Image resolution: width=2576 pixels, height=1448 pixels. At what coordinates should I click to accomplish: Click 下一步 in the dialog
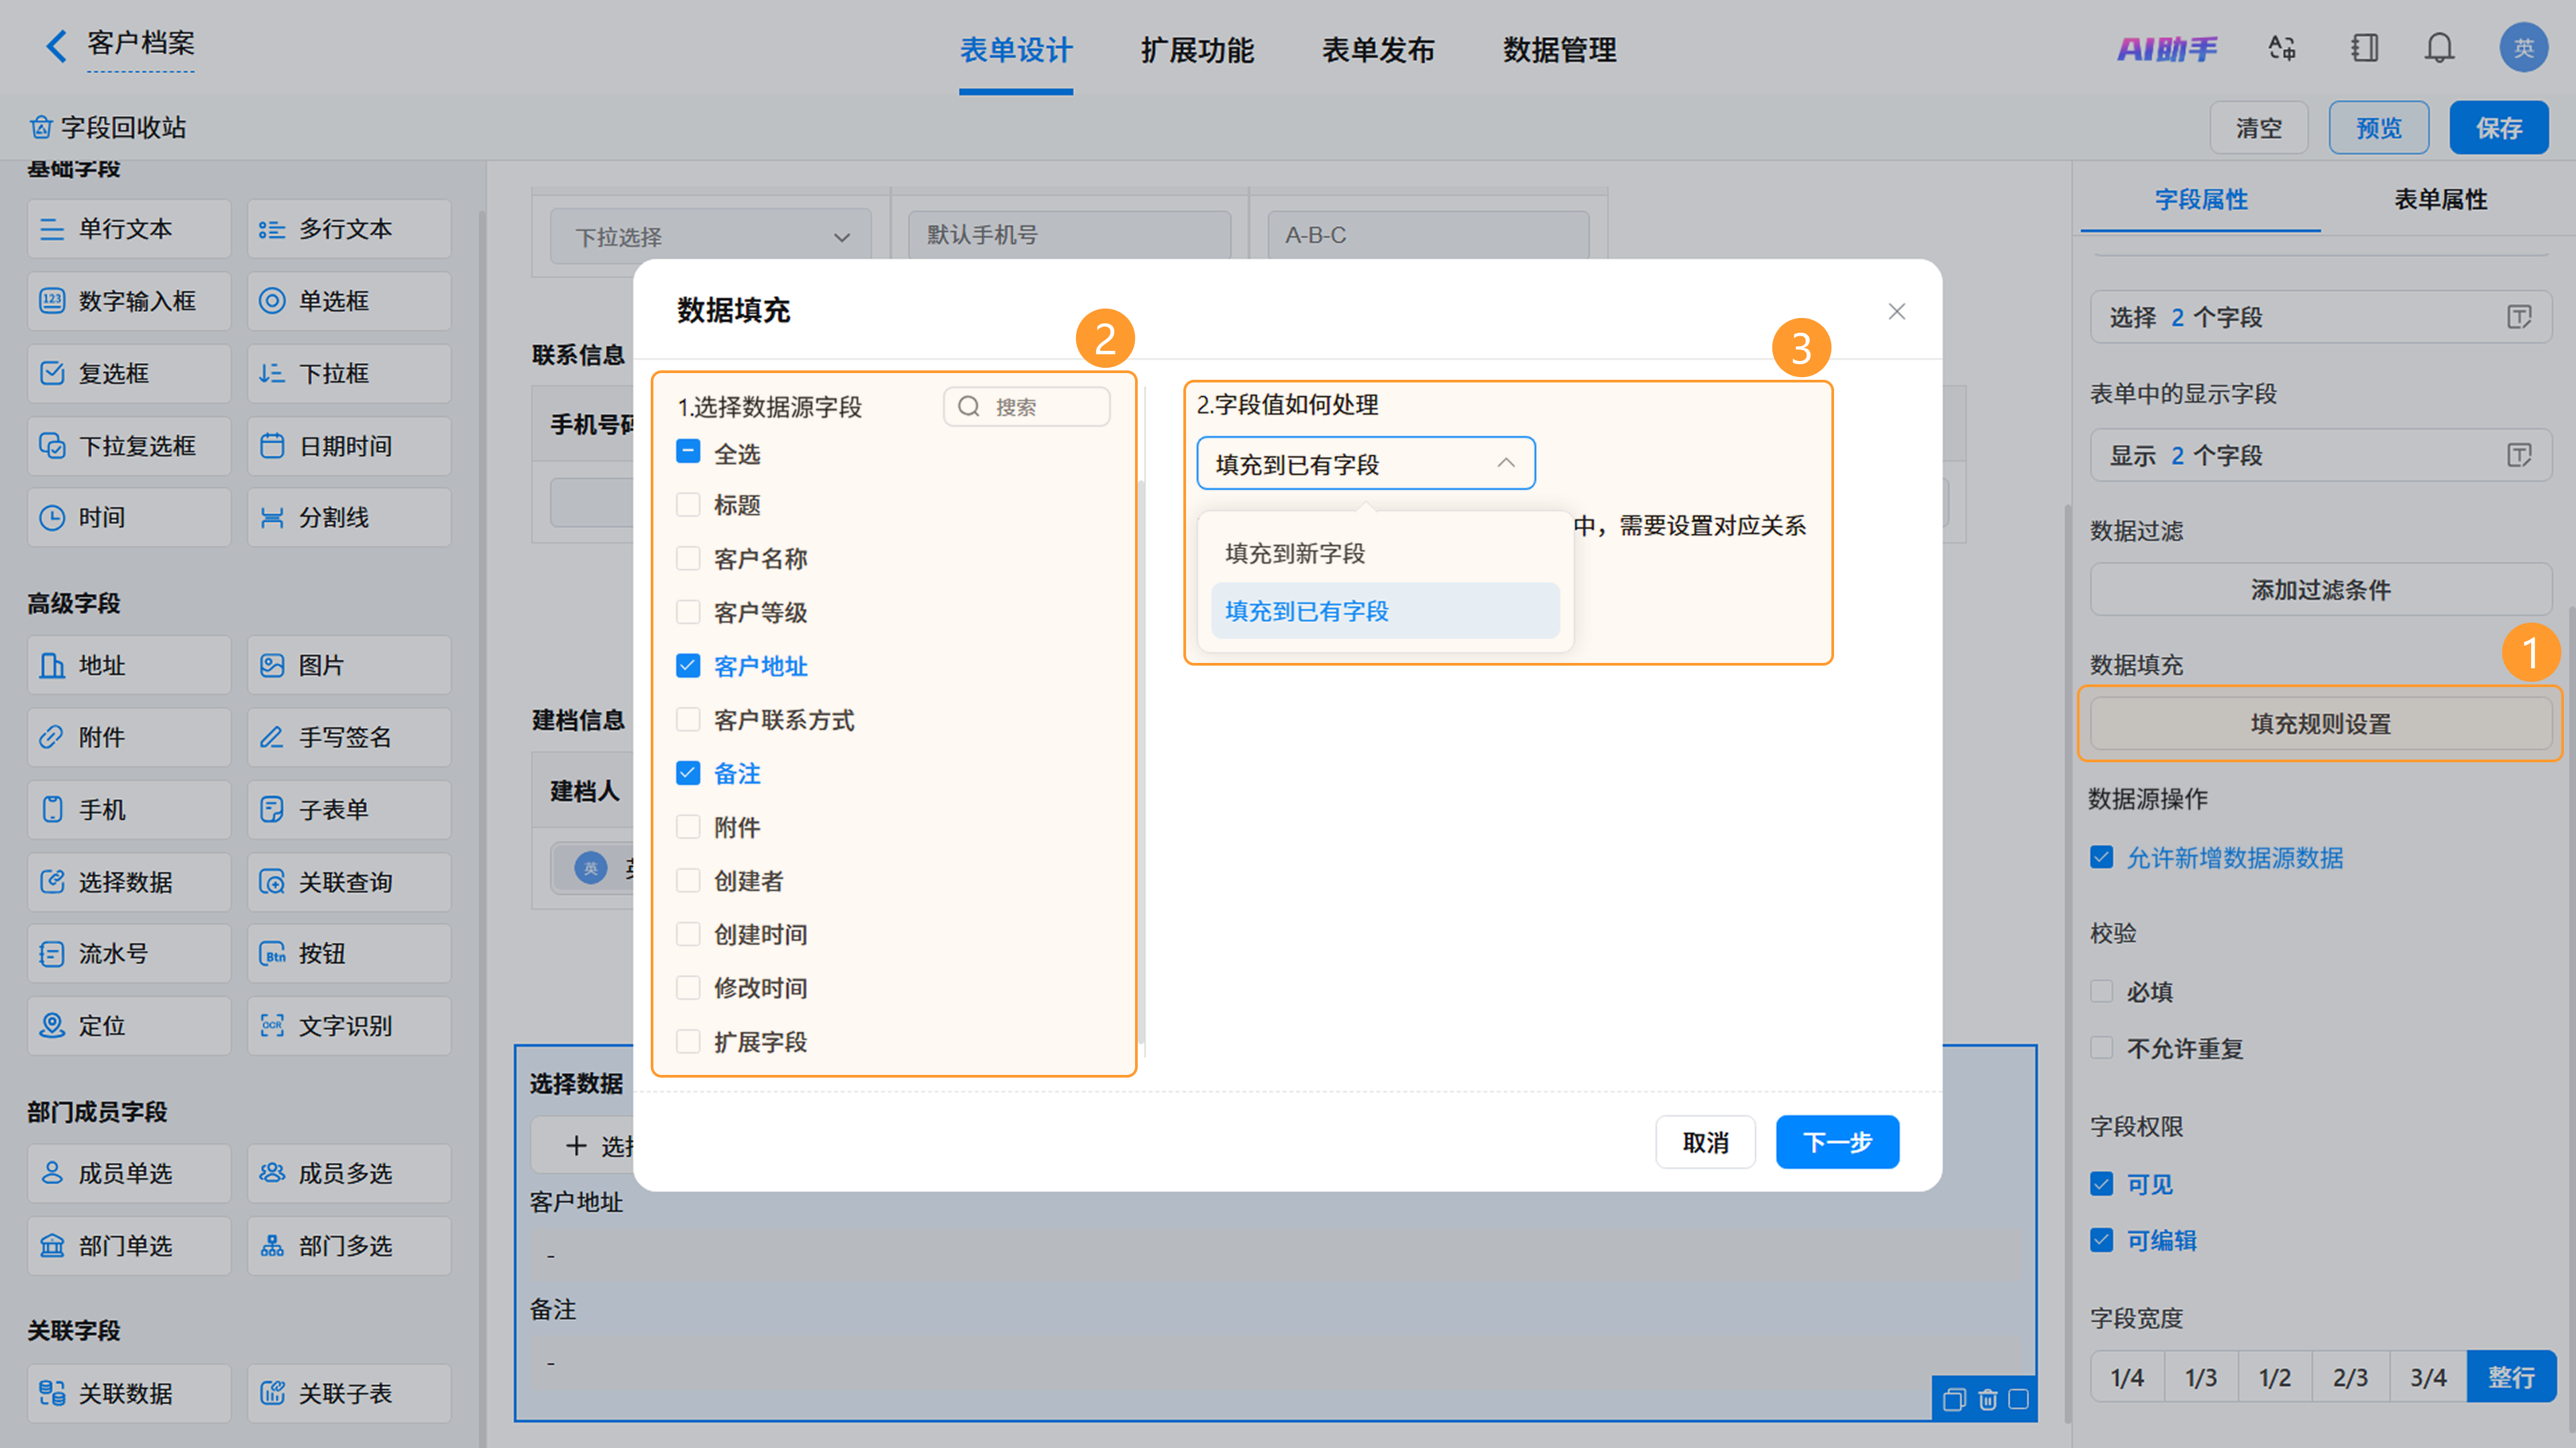(1837, 1142)
